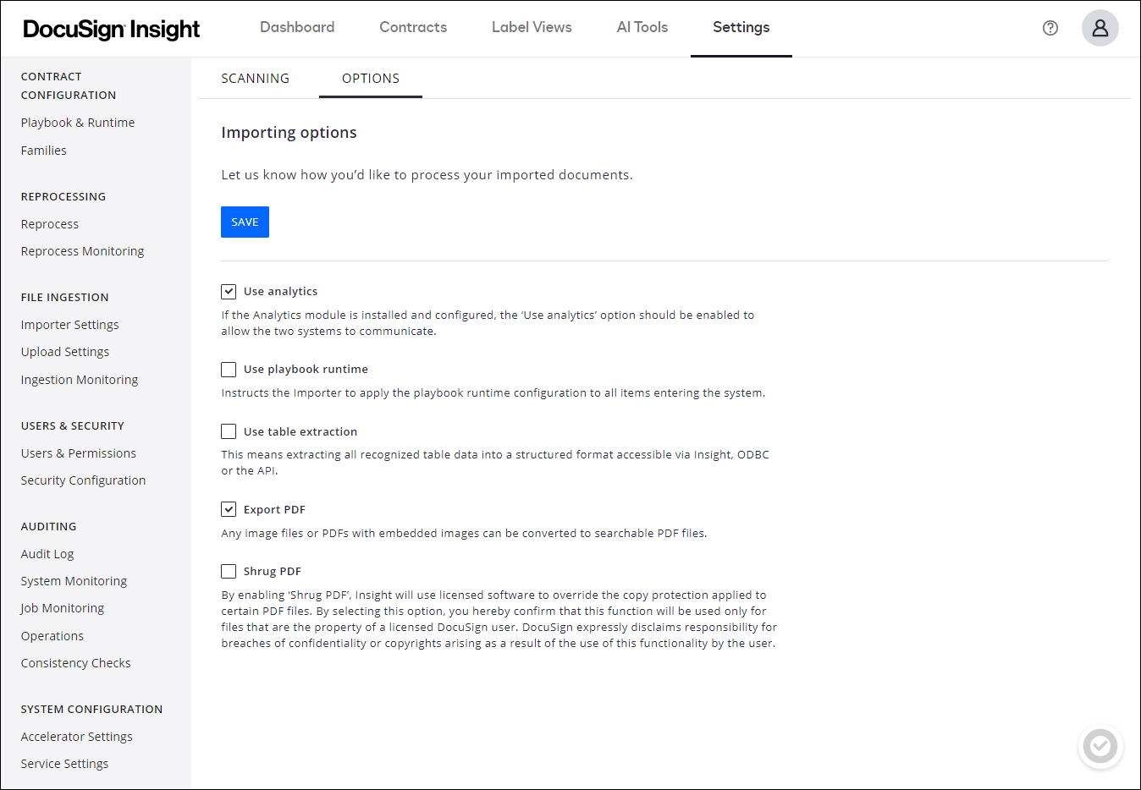Open Service Settings under System Configuration
The height and width of the screenshot is (790, 1141).
point(64,763)
